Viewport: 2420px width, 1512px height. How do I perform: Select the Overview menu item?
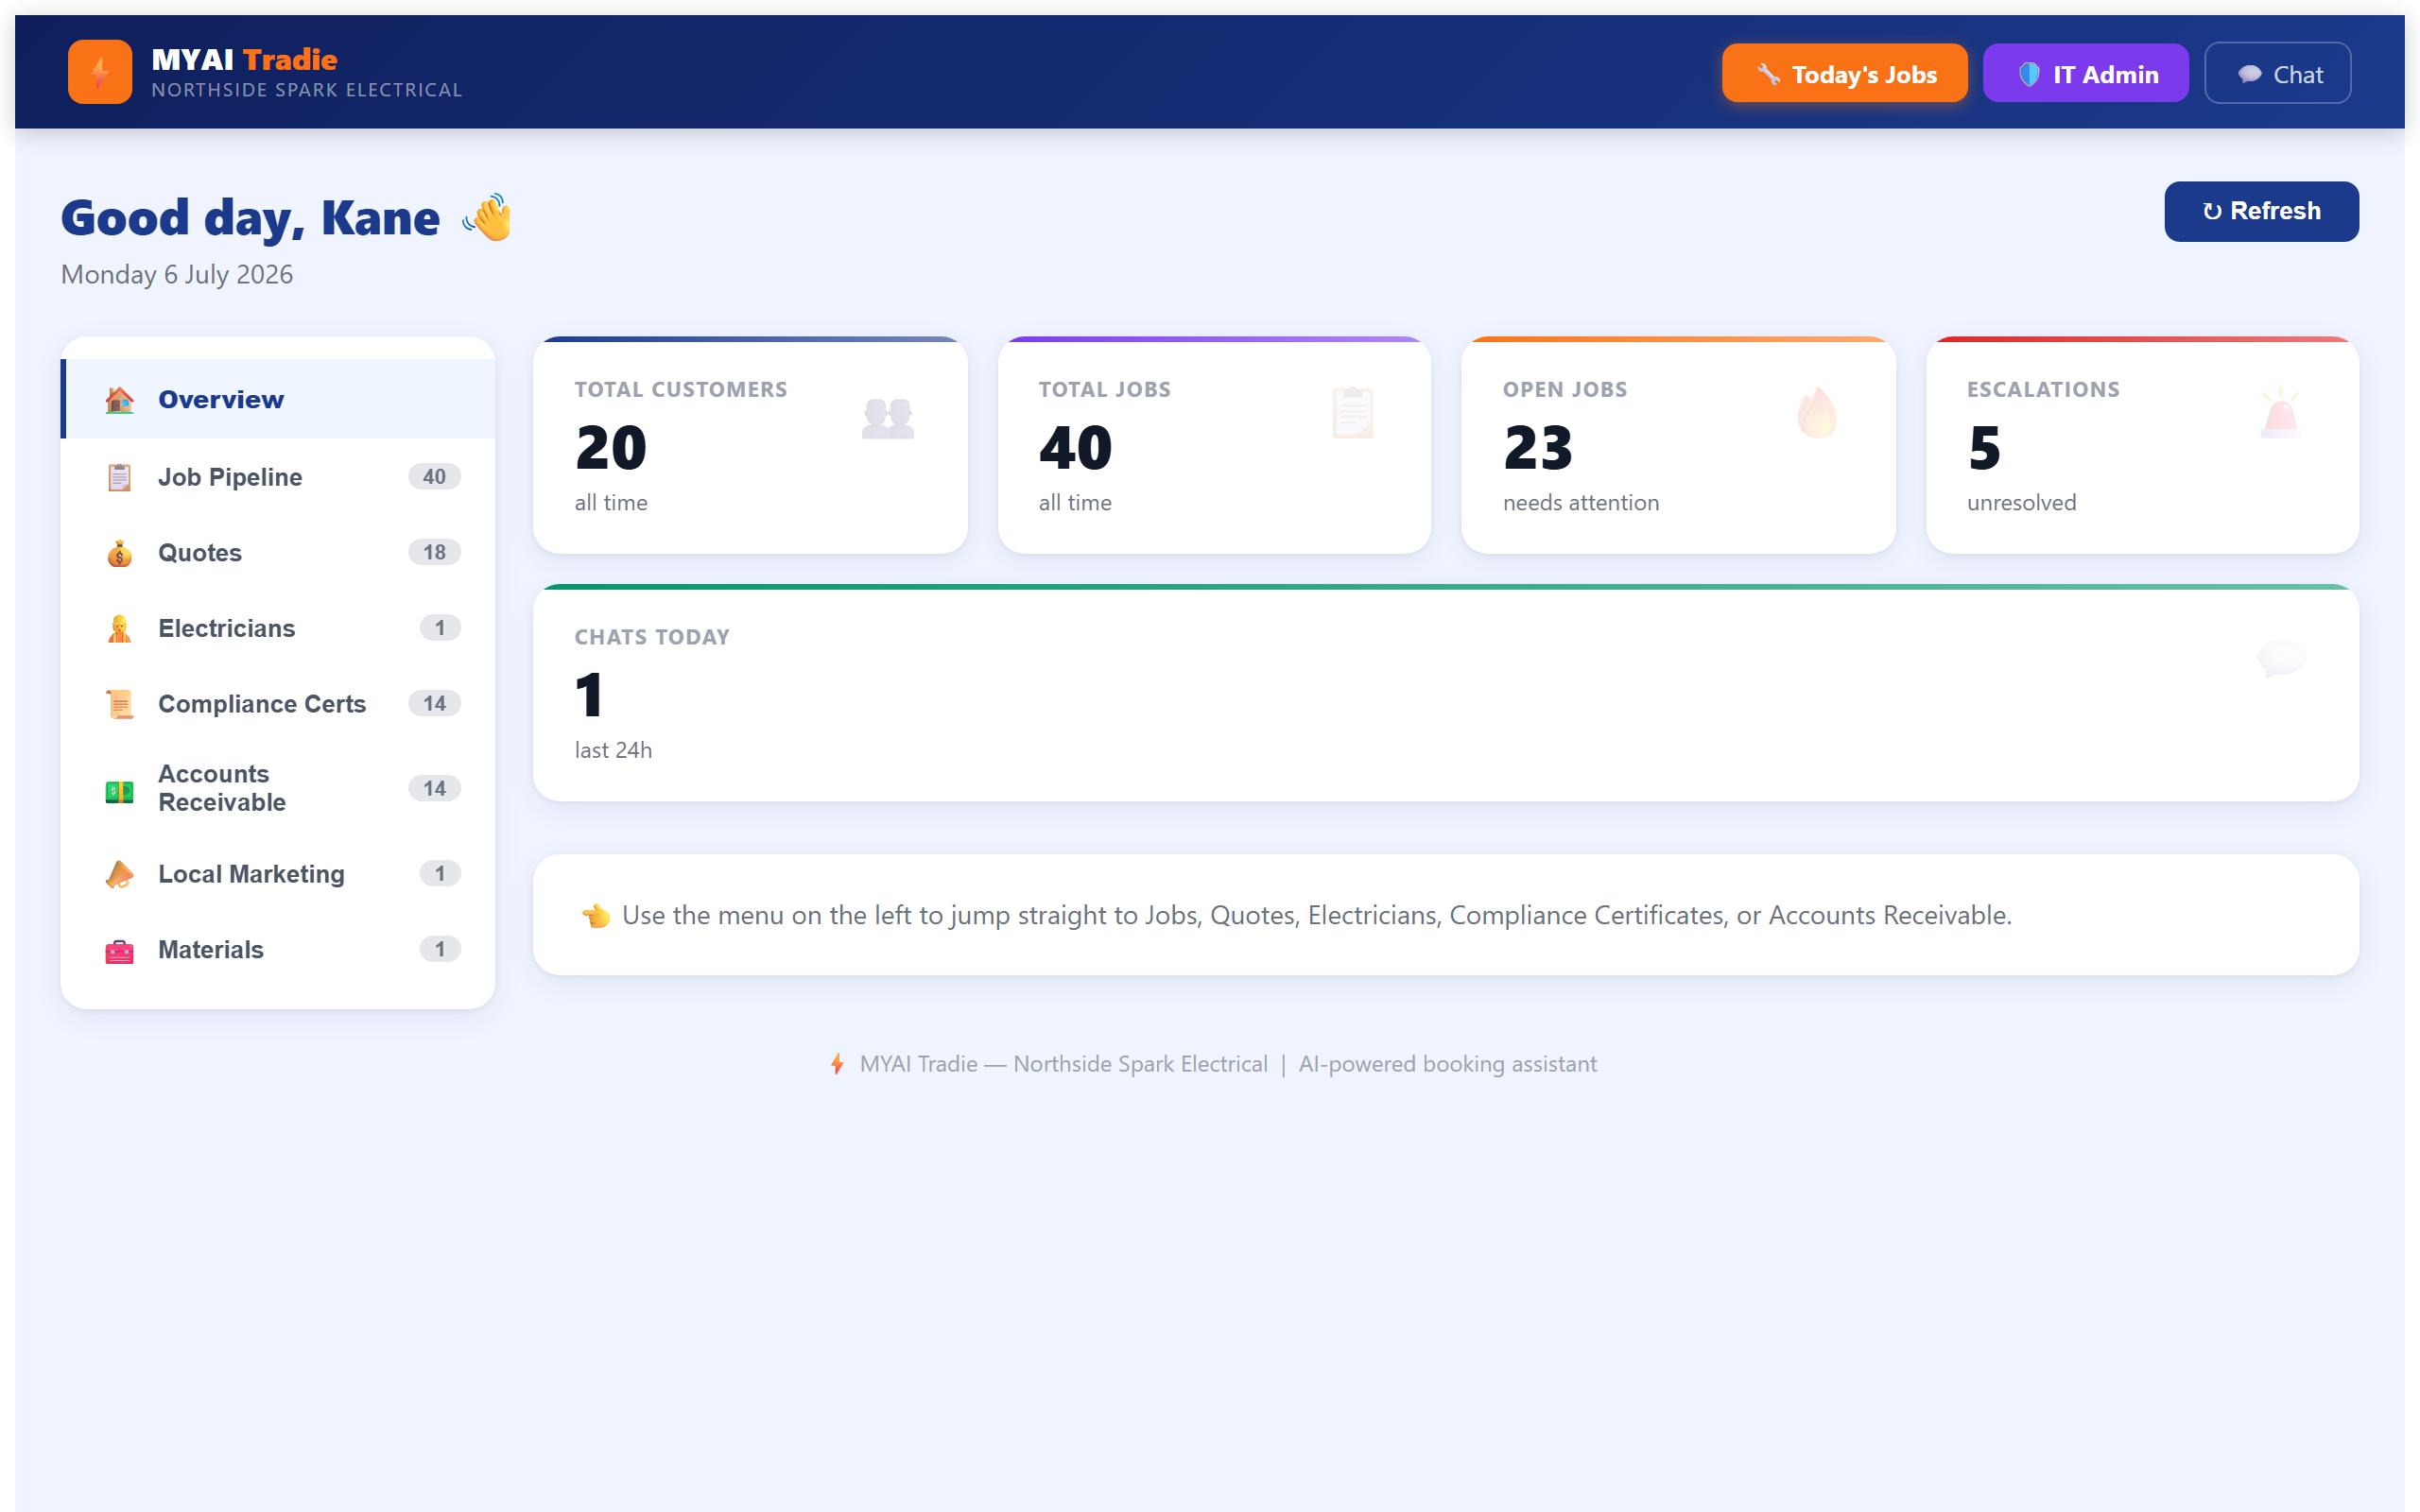(x=278, y=399)
